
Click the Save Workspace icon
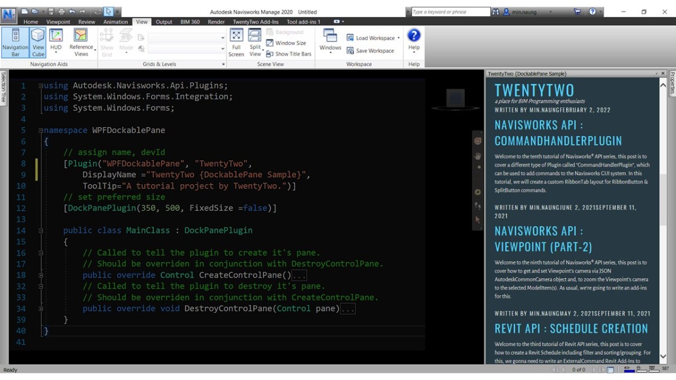[350, 51]
